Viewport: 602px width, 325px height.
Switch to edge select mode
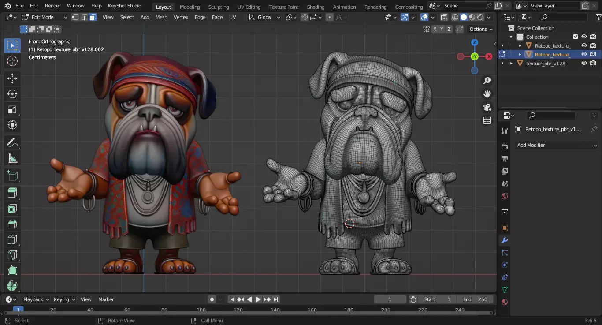click(84, 17)
